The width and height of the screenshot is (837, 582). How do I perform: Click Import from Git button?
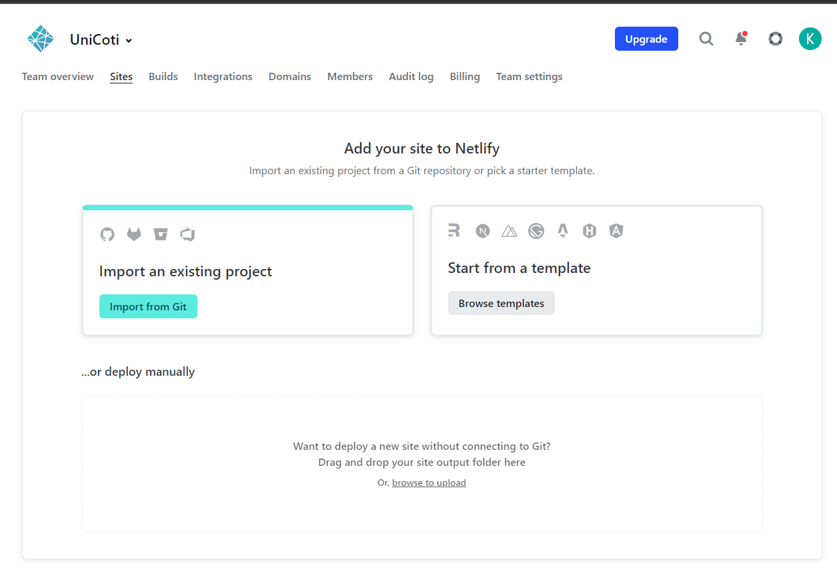click(148, 306)
